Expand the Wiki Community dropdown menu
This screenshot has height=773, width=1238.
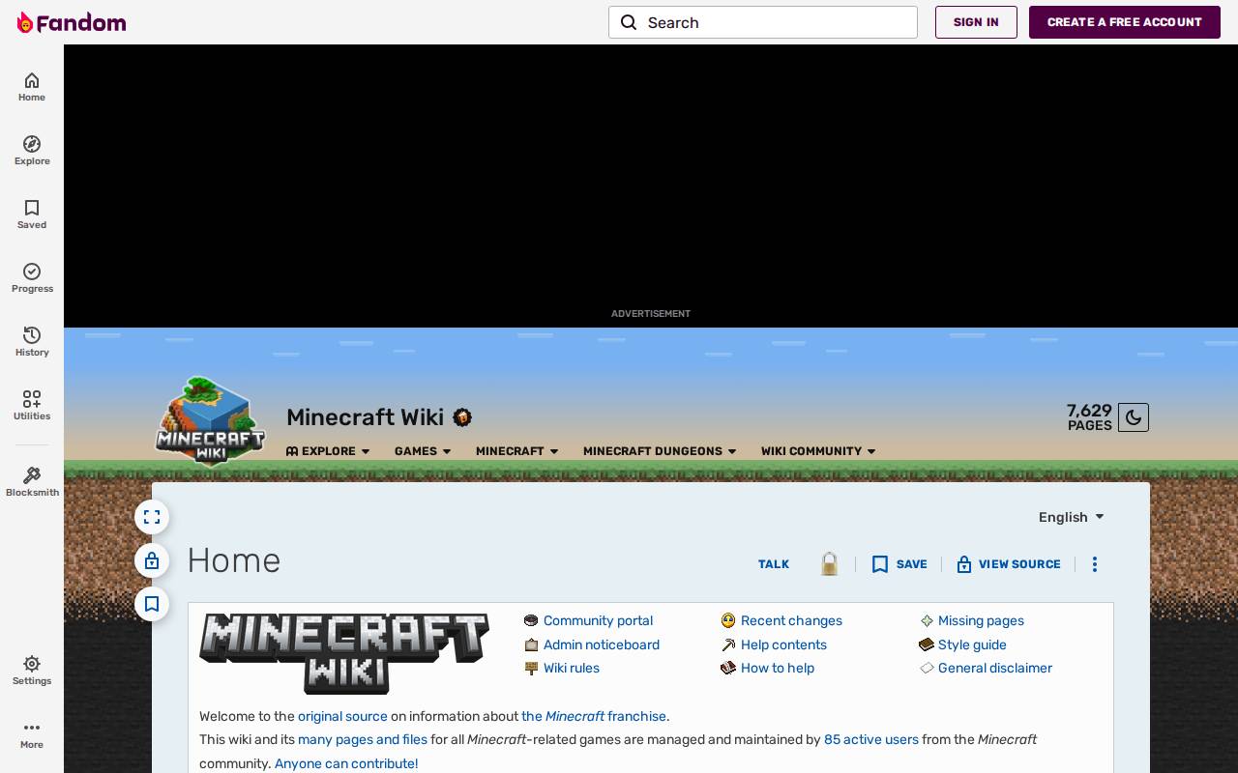(x=818, y=451)
